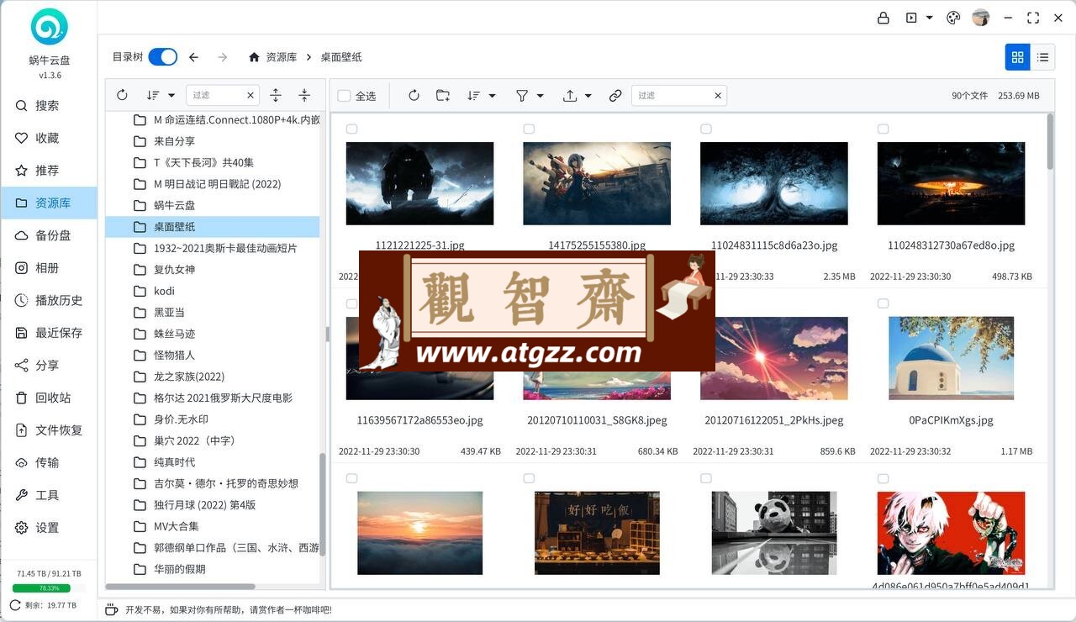Open the sort dropdown in directory tree toolbar
The height and width of the screenshot is (622, 1076).
160,95
